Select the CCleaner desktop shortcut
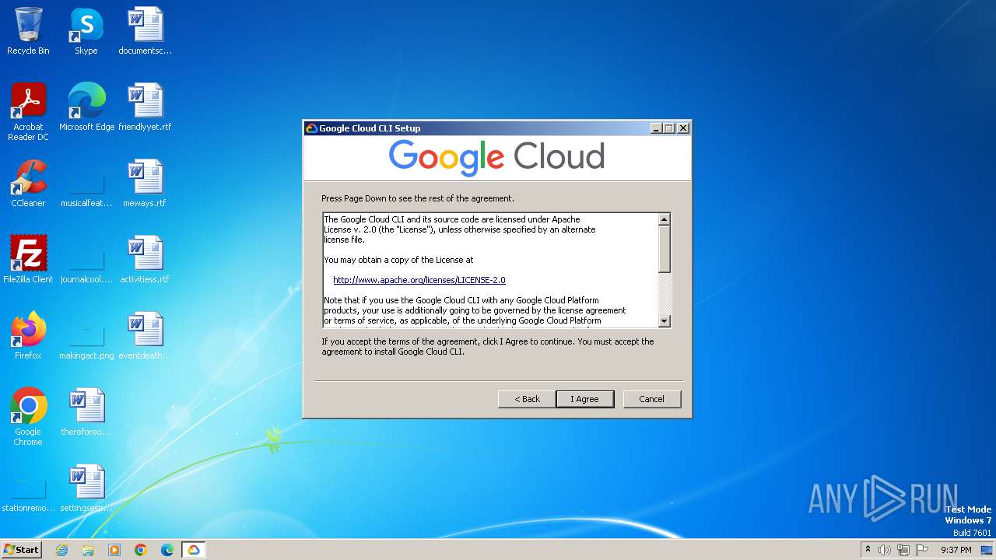996x560 pixels. (x=28, y=184)
